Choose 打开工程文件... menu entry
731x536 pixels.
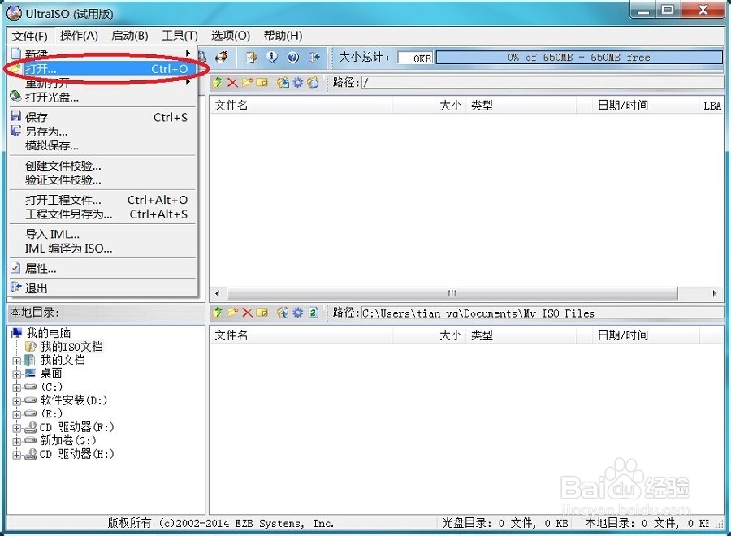click(102, 200)
